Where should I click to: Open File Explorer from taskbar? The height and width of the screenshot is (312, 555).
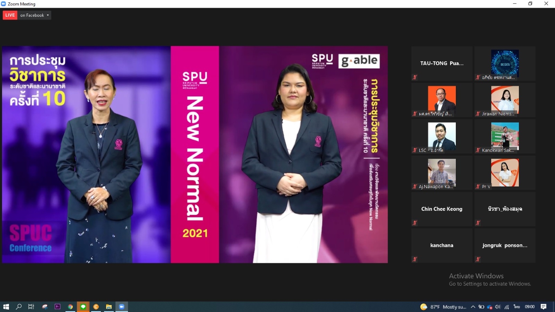click(x=109, y=307)
